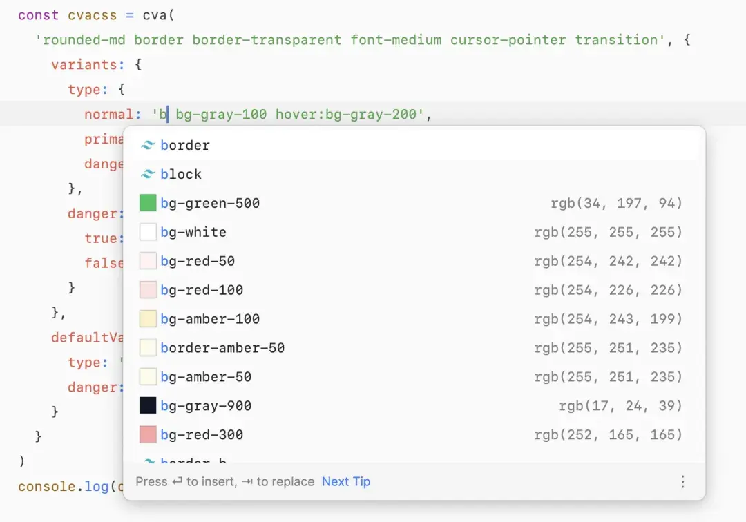Pick the bg-red-50 suggestion

point(414,261)
